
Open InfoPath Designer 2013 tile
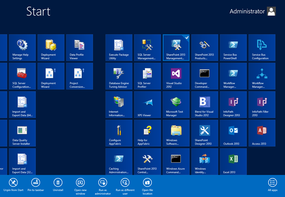[x=233, y=105]
